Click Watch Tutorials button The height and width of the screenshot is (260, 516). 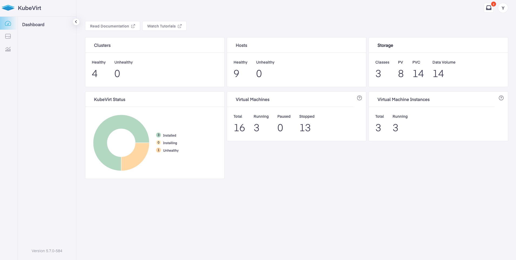(x=164, y=26)
